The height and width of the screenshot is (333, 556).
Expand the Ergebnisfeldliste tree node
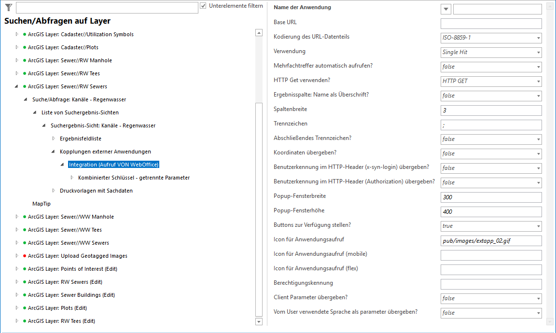[x=54, y=138]
